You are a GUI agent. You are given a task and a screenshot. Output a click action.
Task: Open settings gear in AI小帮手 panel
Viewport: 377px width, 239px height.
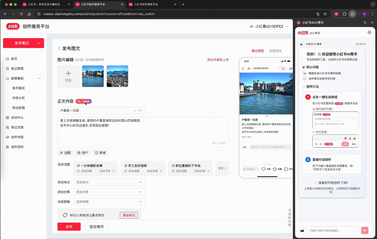coord(369,33)
